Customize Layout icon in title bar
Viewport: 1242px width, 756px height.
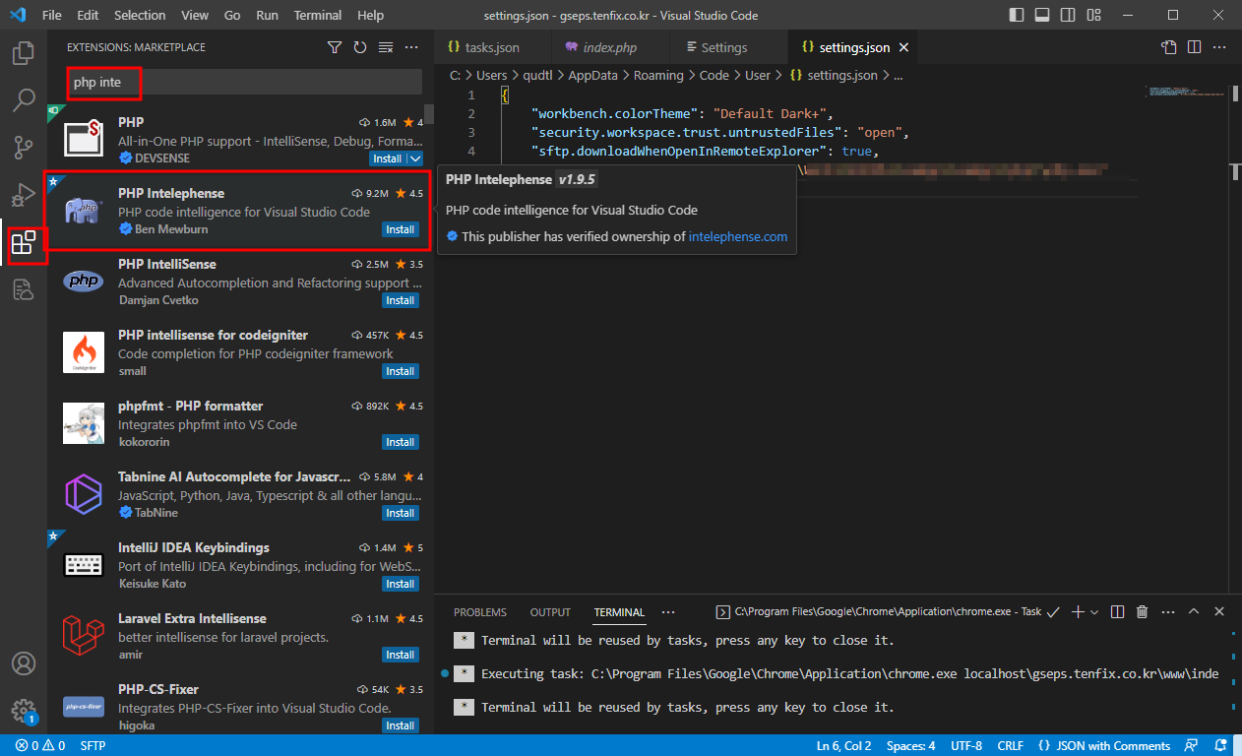1094,16
